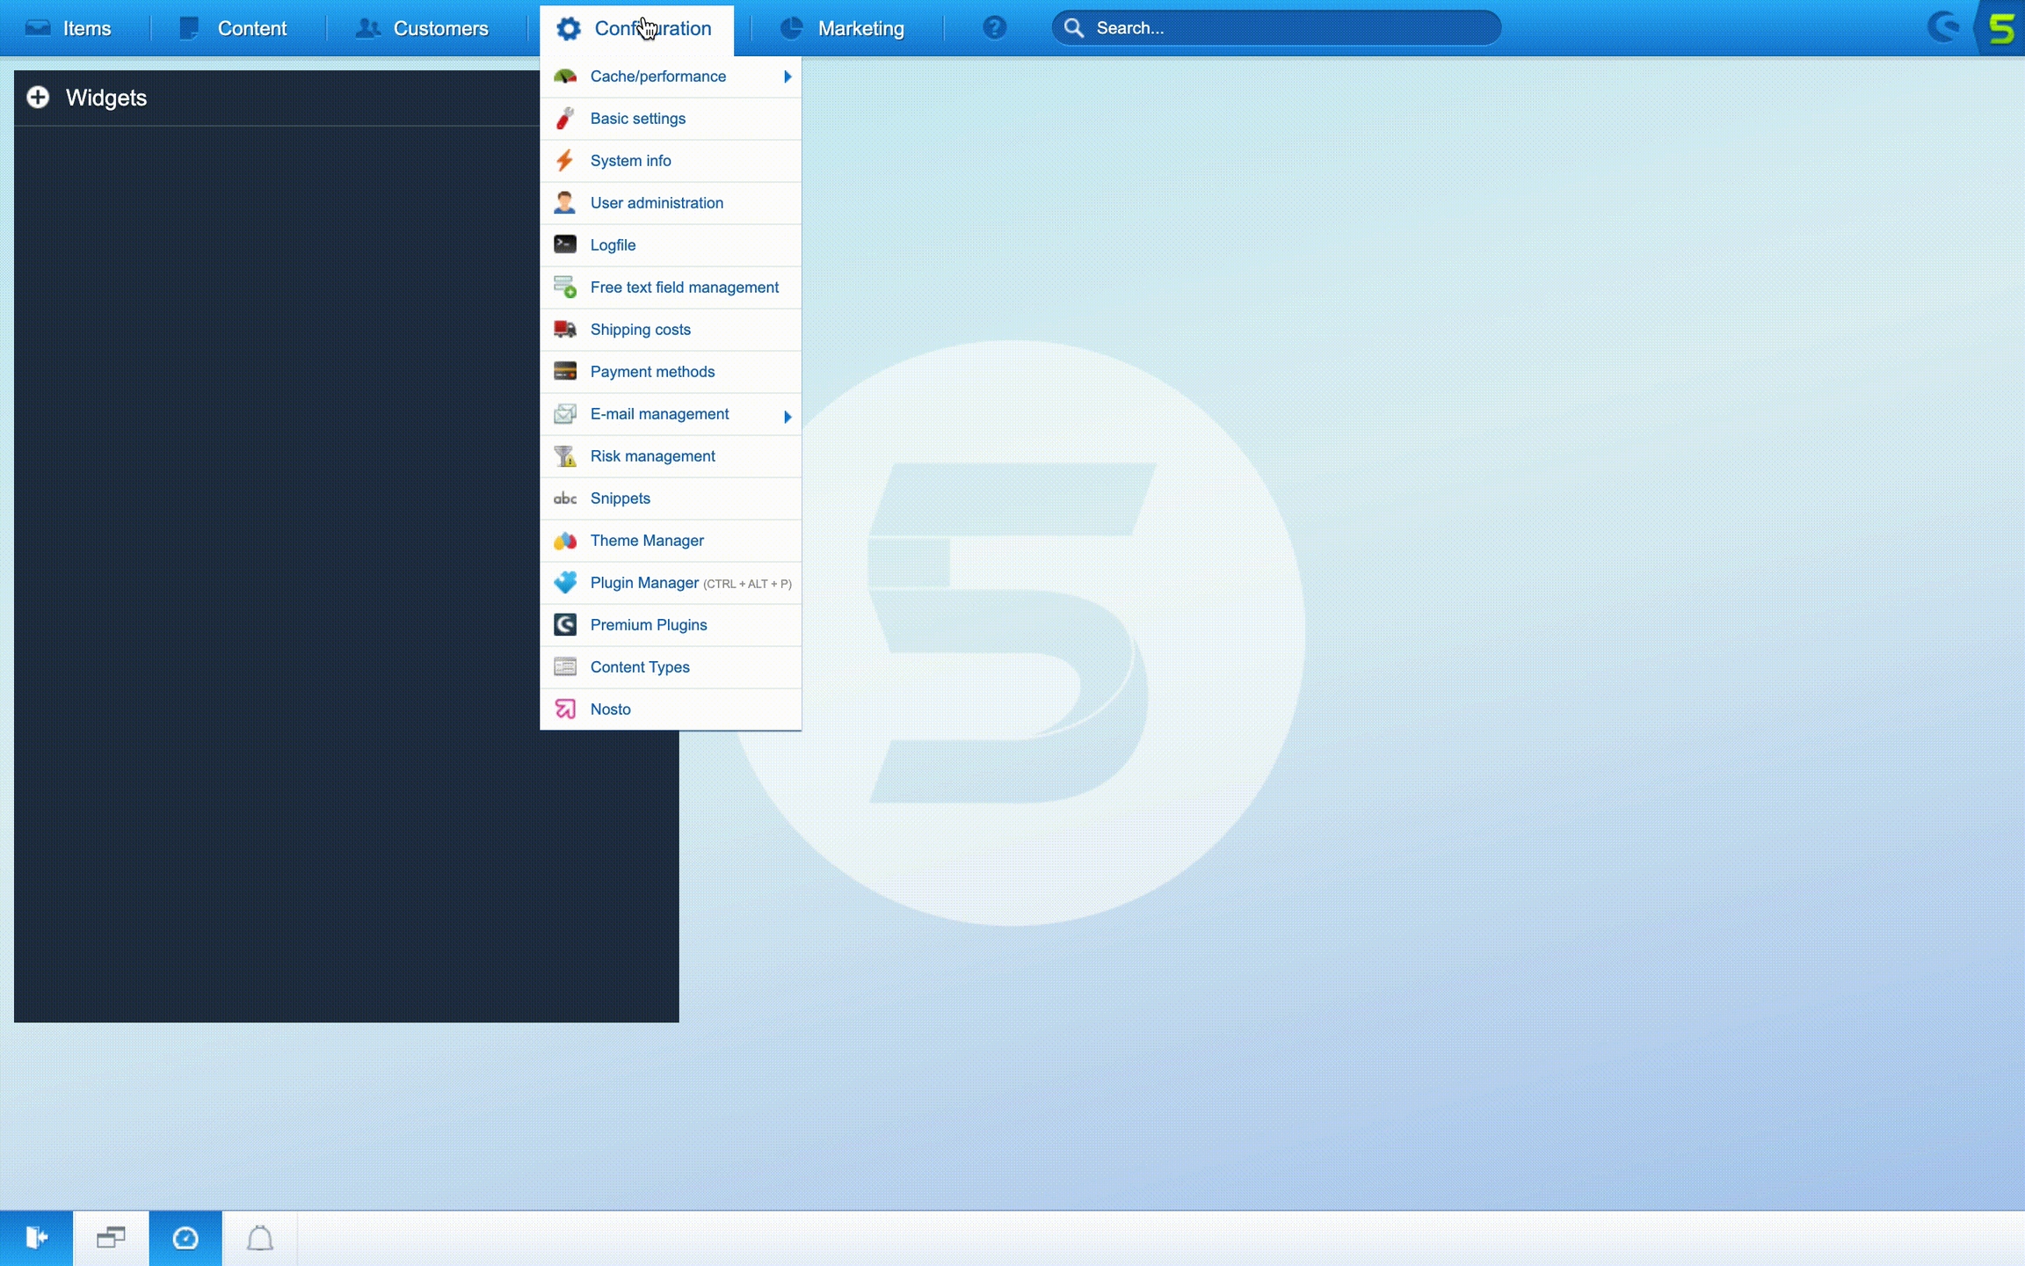Click the System info lightning icon
The width and height of the screenshot is (2025, 1266).
(x=565, y=161)
